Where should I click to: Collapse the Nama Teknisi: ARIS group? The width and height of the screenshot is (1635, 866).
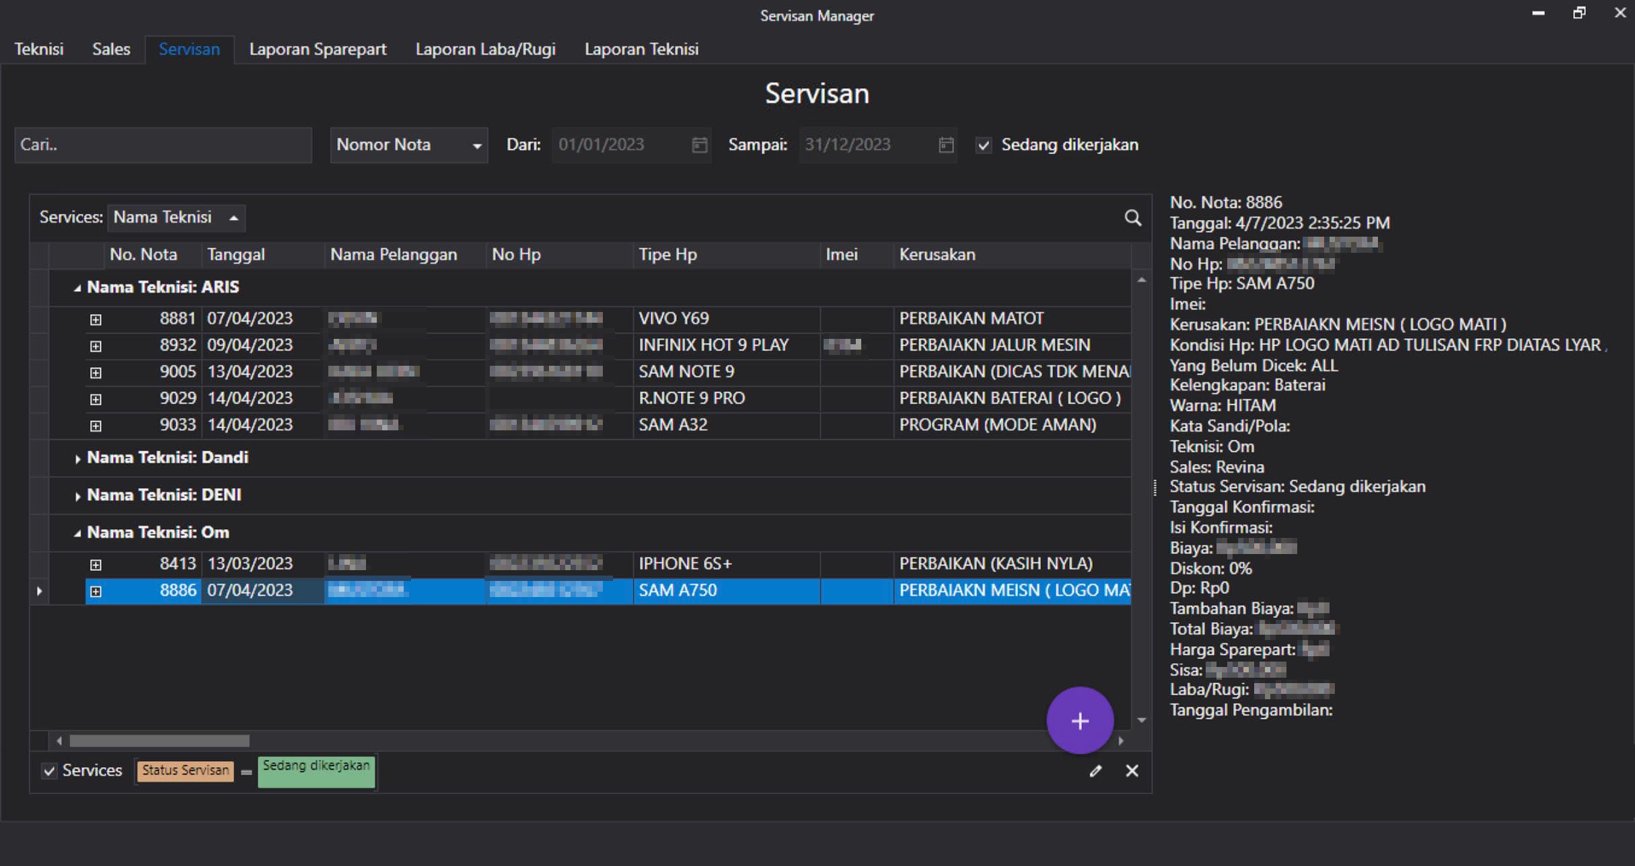point(77,288)
